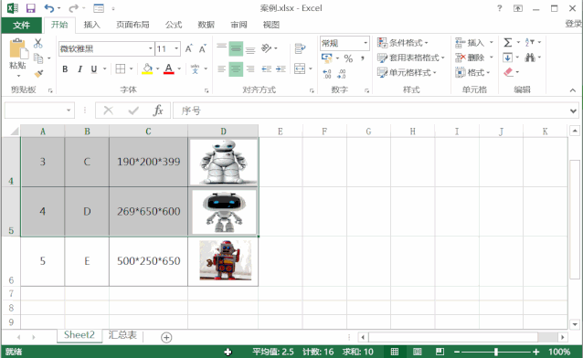Screen dimensions: 583x358
Task: Switch to Page Layout view in status bar
Action: tap(418, 352)
